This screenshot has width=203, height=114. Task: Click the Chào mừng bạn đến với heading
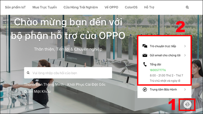[x=68, y=22]
